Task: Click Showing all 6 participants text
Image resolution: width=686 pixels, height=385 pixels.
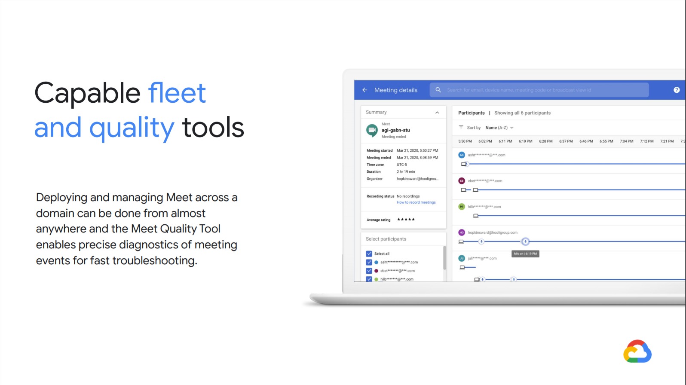Action: [522, 113]
